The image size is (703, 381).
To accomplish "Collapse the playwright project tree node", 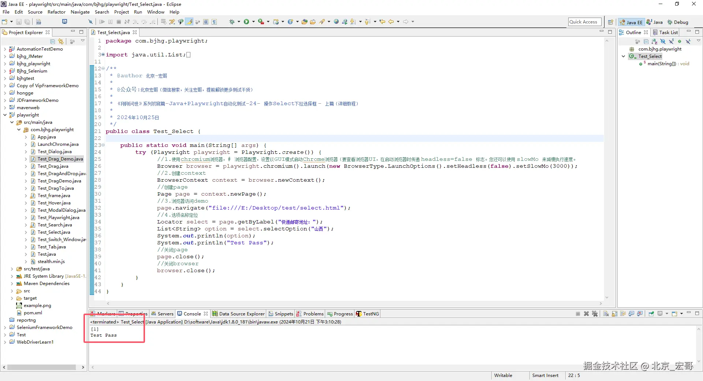I will point(5,115).
